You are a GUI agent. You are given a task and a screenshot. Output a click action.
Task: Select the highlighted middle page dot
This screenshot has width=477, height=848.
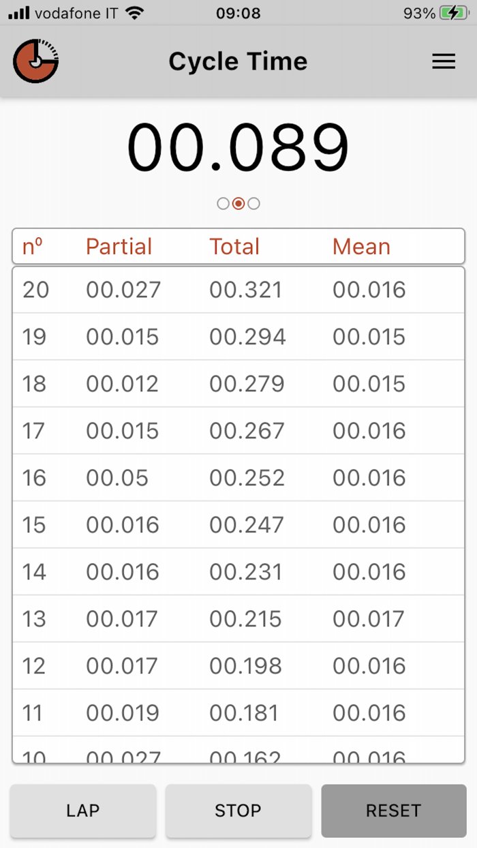coord(238,203)
